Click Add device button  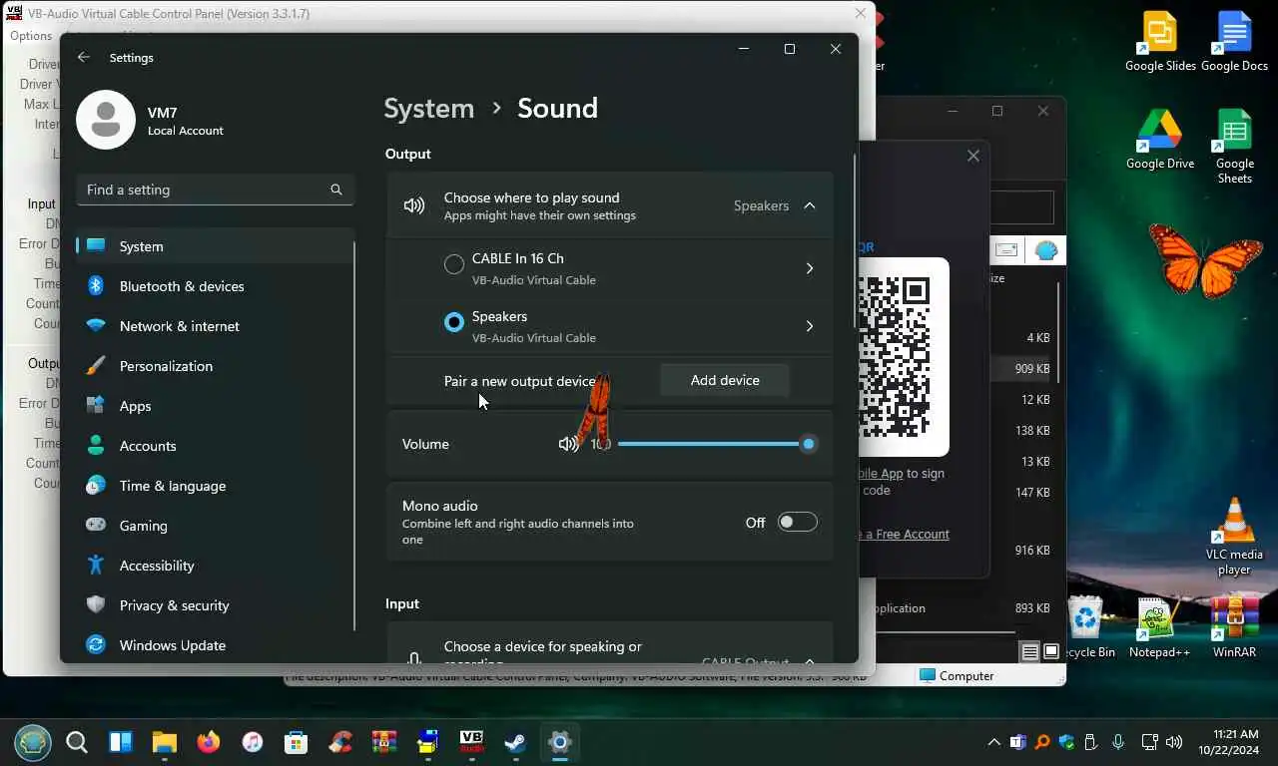pyautogui.click(x=725, y=380)
